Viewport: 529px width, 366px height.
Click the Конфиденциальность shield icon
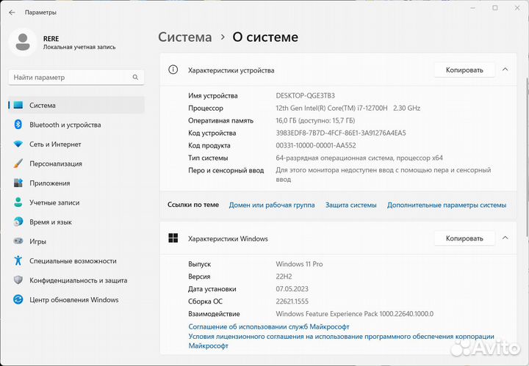point(18,279)
